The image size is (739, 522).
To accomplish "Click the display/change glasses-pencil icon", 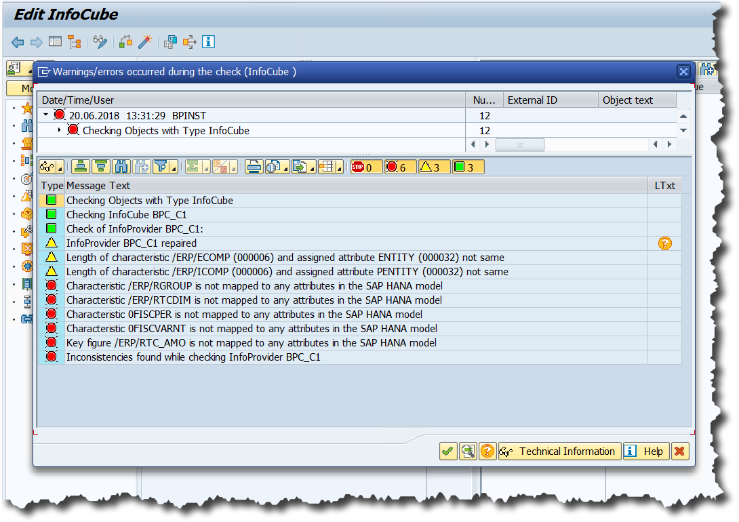I will (x=100, y=42).
